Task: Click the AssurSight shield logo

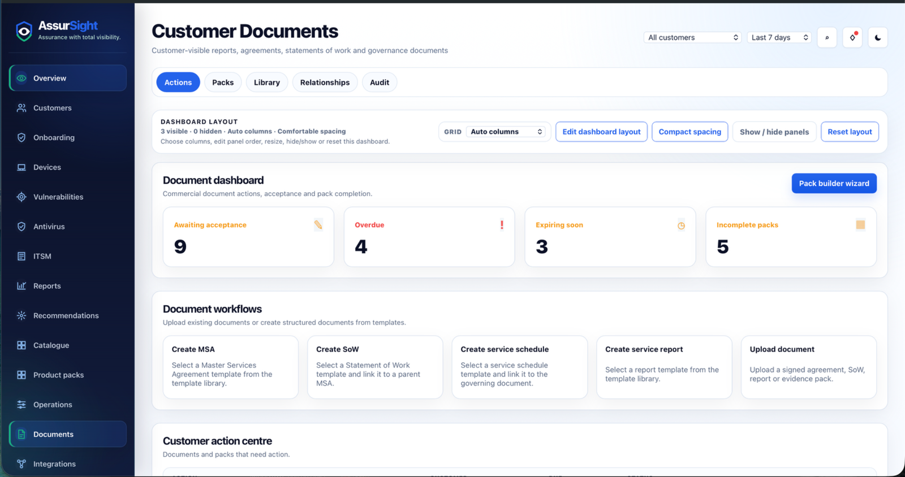Action: [x=24, y=31]
